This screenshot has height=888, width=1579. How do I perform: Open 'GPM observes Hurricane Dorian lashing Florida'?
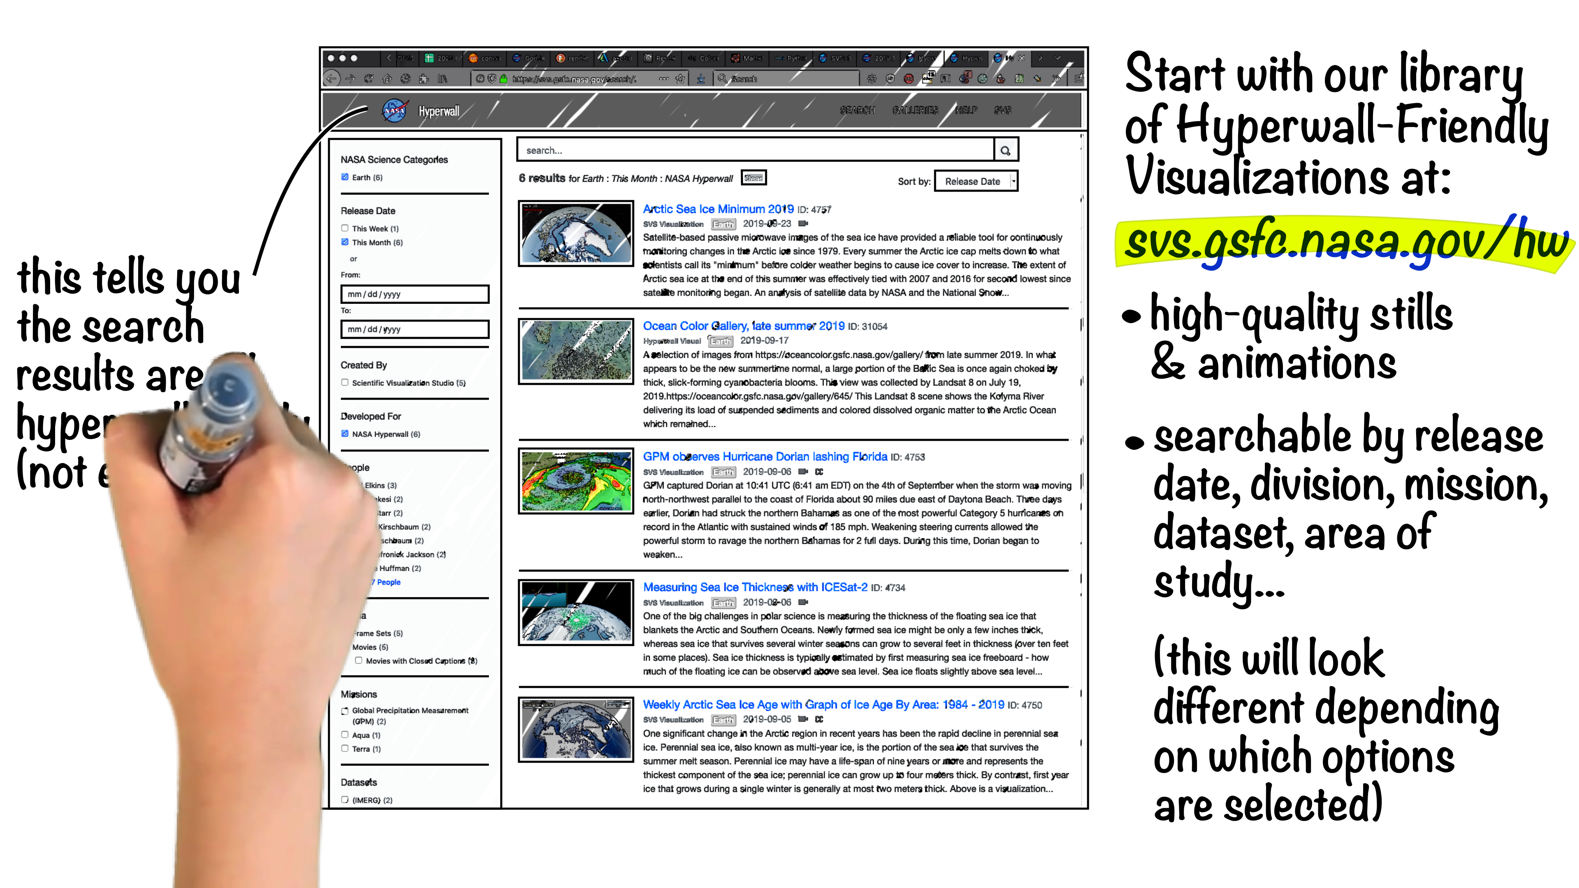tap(765, 457)
